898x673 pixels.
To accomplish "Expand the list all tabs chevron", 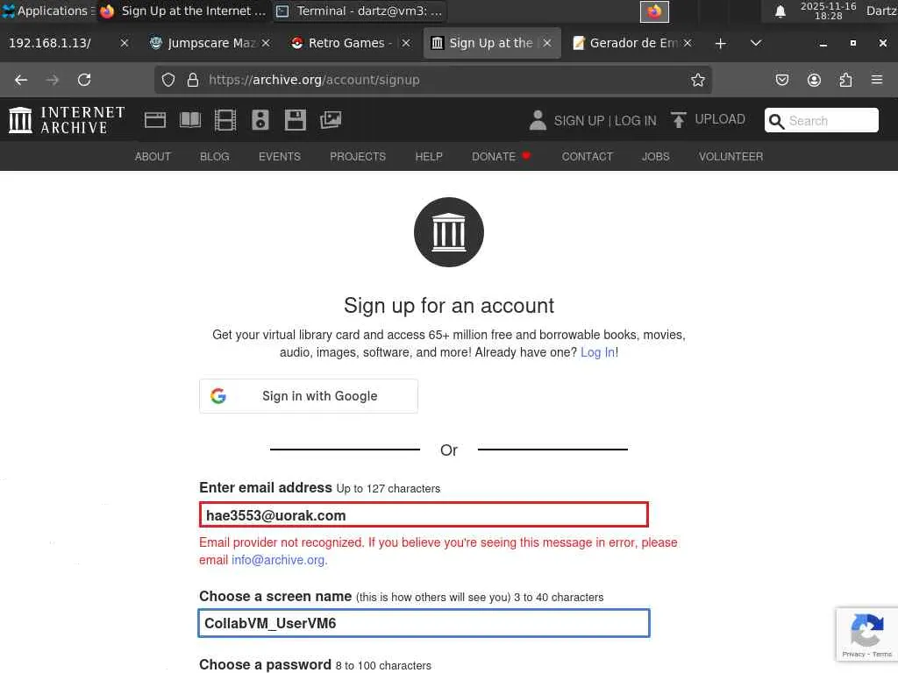I will [x=755, y=44].
